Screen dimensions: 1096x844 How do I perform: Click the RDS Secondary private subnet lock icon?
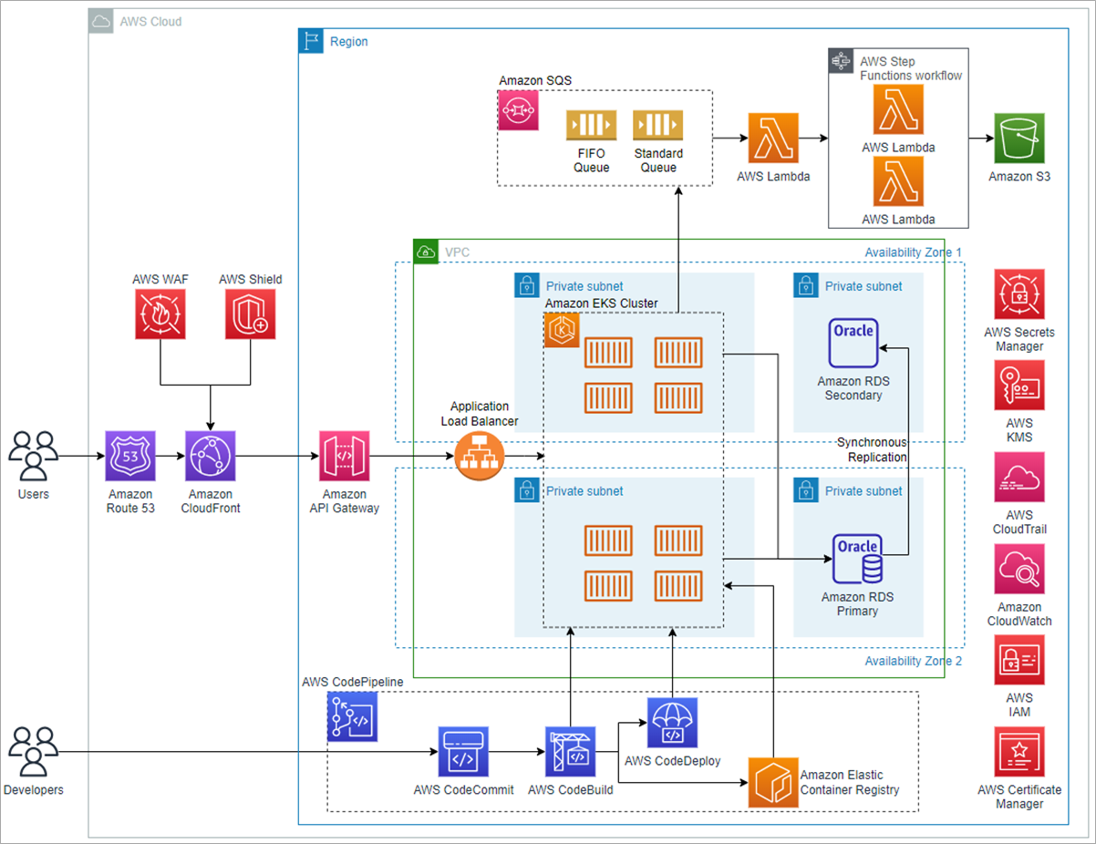[805, 284]
